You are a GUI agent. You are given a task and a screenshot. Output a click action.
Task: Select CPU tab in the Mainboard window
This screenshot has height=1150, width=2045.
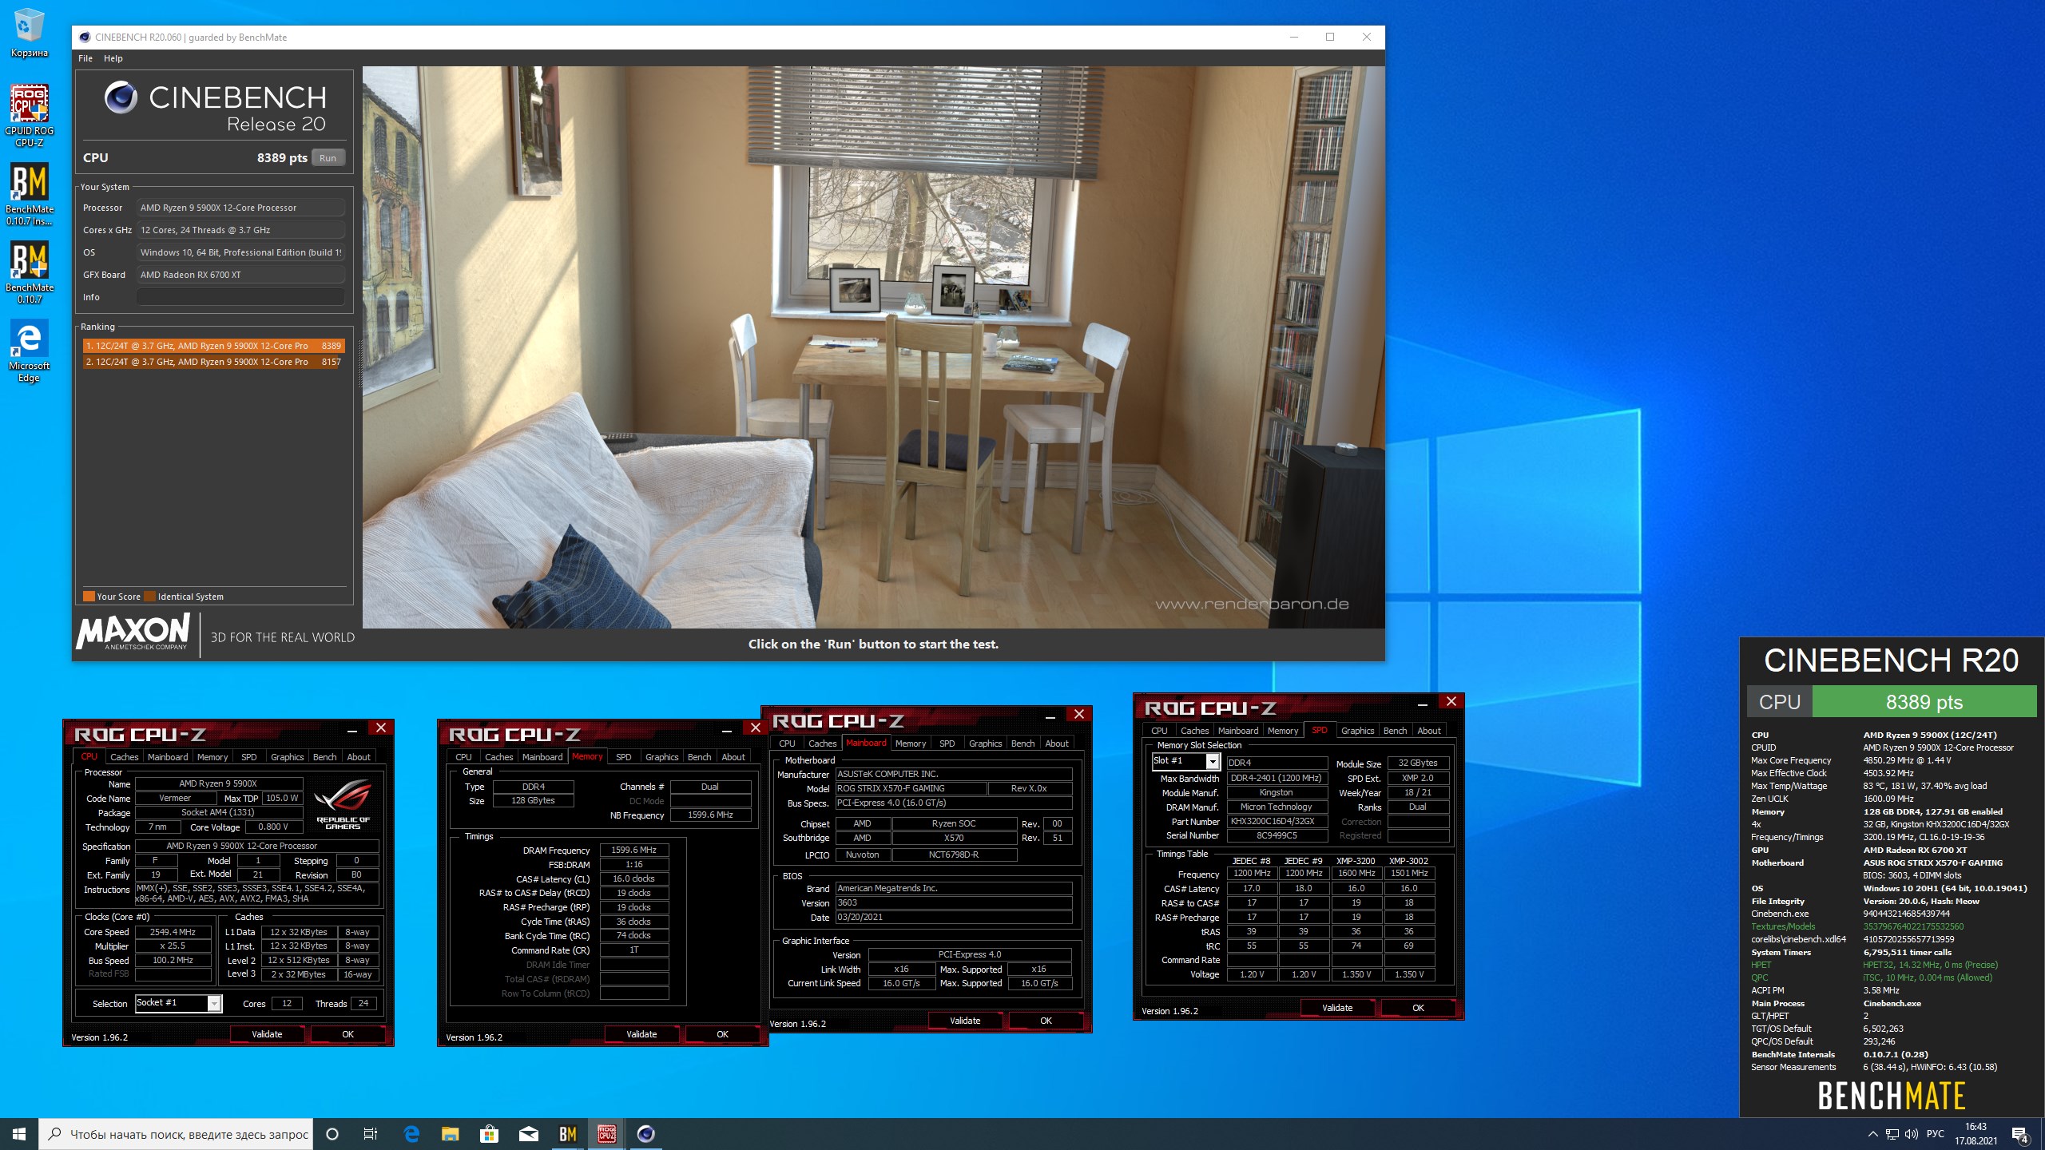tap(788, 744)
